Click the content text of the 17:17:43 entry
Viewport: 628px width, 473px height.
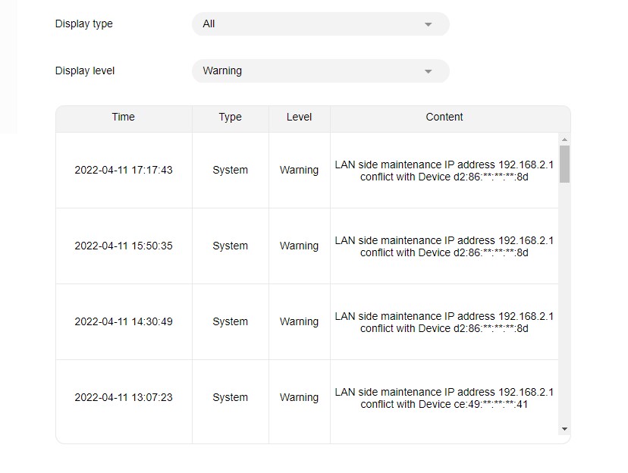(444, 171)
